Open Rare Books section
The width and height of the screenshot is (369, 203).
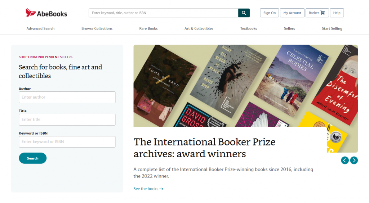click(x=148, y=28)
